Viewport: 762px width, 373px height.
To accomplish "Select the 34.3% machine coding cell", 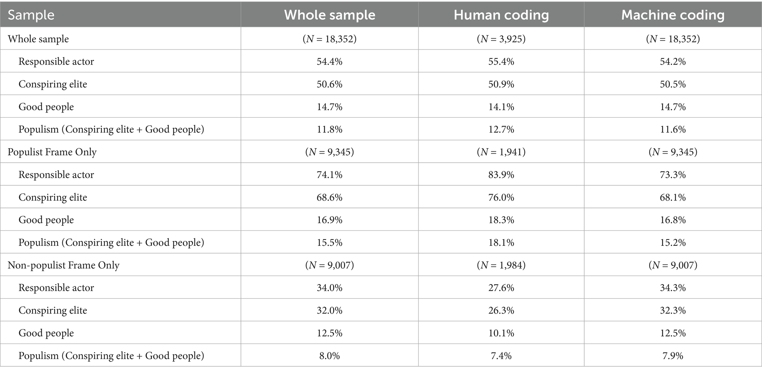I will click(x=673, y=287).
